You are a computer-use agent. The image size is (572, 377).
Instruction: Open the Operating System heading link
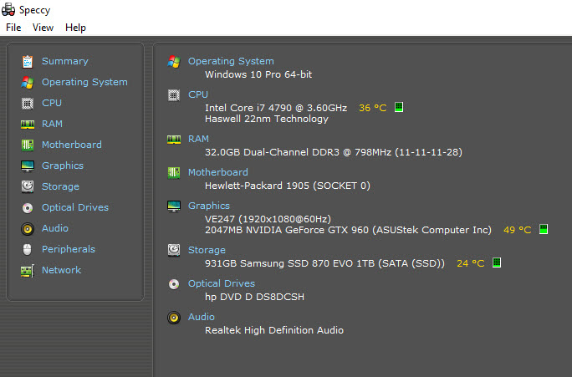(231, 61)
